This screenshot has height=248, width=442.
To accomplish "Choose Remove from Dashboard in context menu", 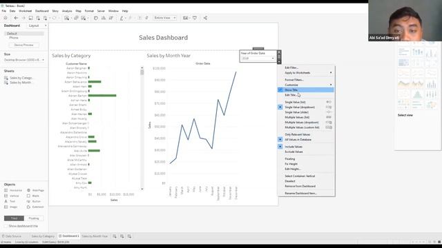I will [306, 186].
